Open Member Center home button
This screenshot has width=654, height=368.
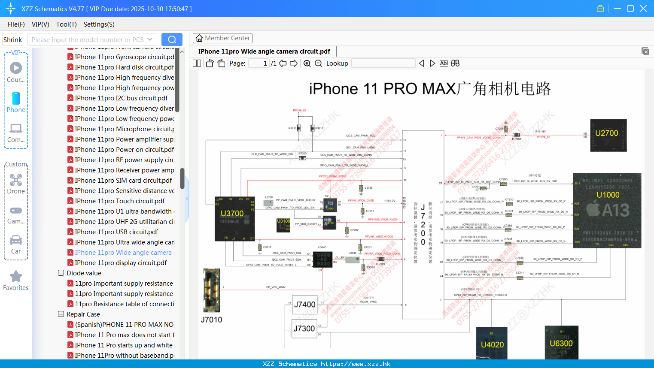click(x=222, y=38)
